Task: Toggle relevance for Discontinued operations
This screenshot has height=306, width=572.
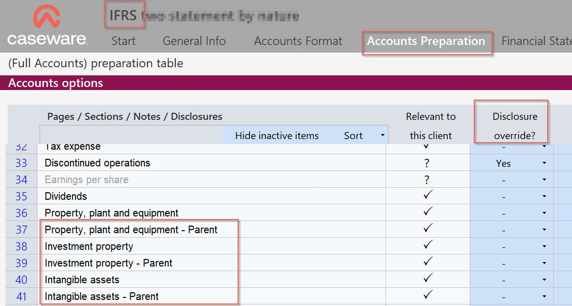Action: point(427,163)
